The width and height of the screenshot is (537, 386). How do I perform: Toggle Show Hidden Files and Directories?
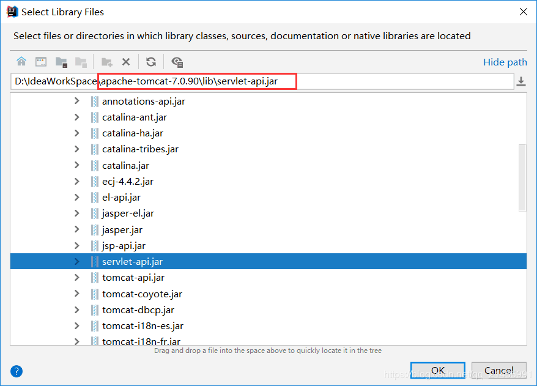(x=176, y=62)
